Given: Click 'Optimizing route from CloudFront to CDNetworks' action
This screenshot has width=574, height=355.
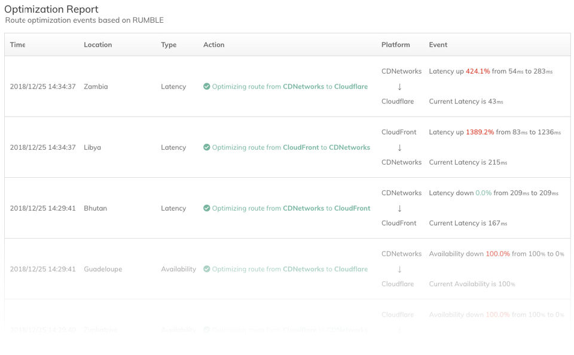Looking at the screenshot, I should (291, 147).
